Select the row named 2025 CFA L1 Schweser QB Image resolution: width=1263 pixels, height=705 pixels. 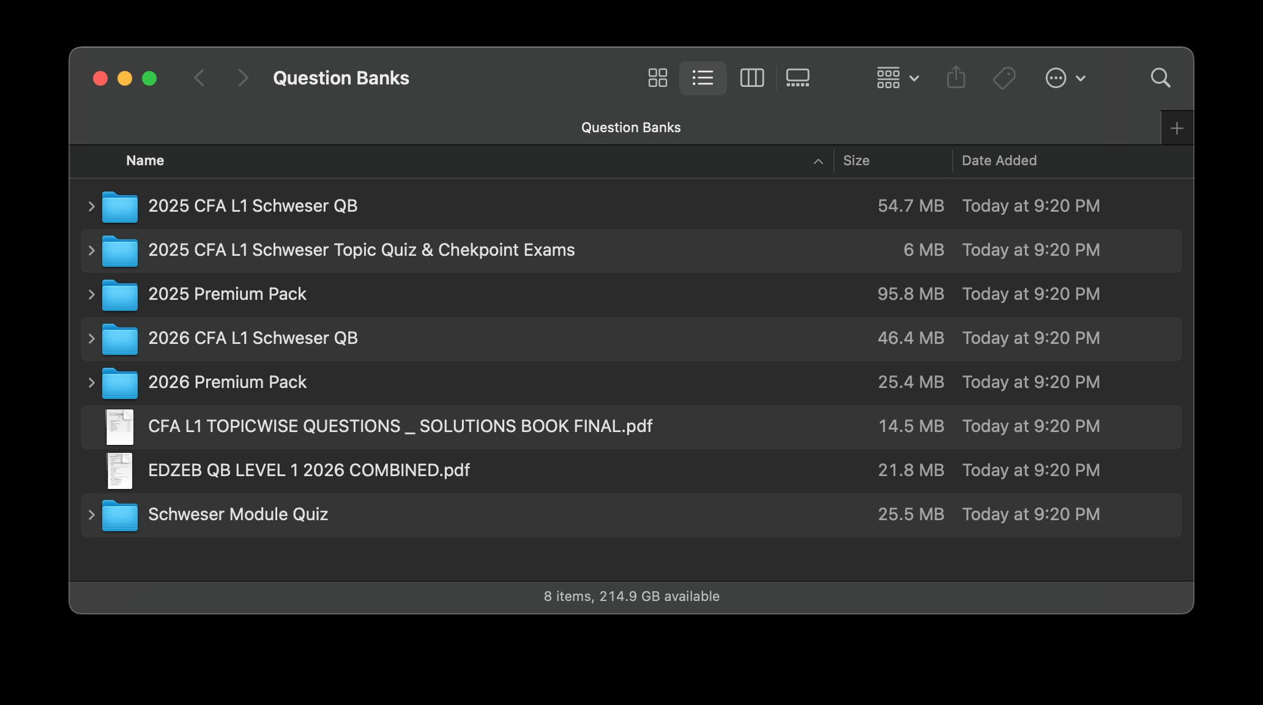631,206
